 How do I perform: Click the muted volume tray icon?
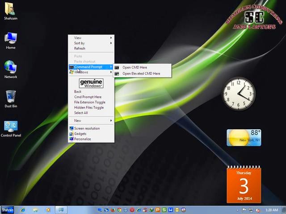pos(258,210)
